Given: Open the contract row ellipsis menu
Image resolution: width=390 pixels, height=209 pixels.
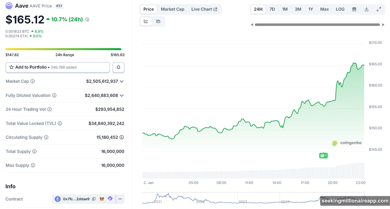Looking at the screenshot, I should tap(120, 199).
